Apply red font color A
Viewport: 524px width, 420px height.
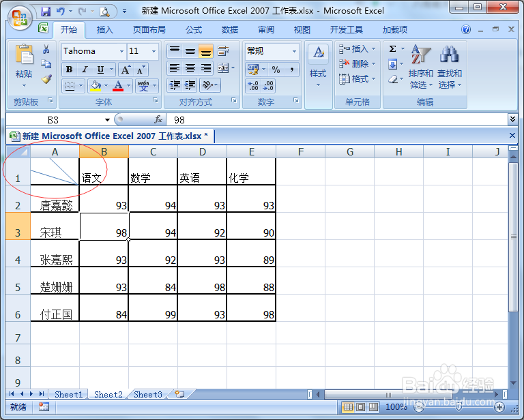[118, 86]
